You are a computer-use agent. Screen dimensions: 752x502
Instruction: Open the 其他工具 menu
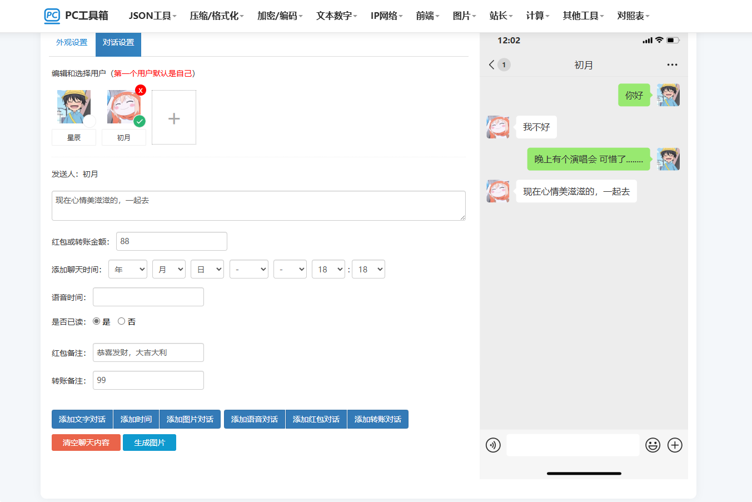tap(583, 16)
